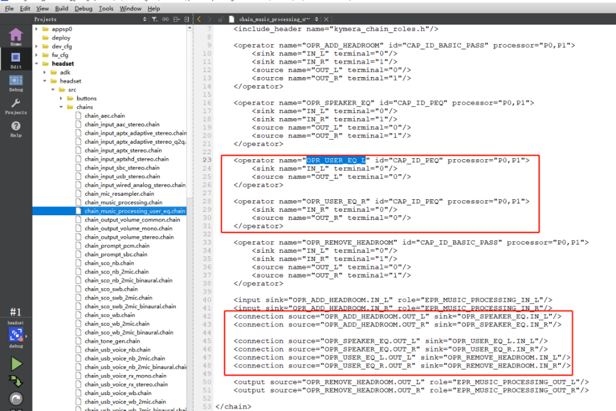Open chain_usb_voice_rx_mono.chain file
This screenshot has height=411, width=616.
point(125,375)
